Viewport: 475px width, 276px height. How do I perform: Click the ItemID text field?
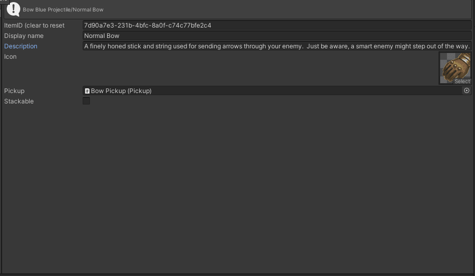[x=276, y=25]
